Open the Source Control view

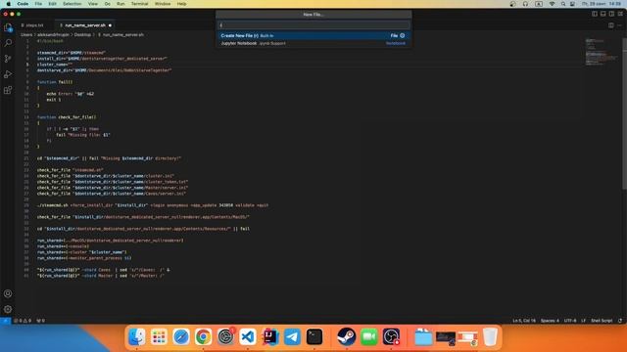[8, 59]
